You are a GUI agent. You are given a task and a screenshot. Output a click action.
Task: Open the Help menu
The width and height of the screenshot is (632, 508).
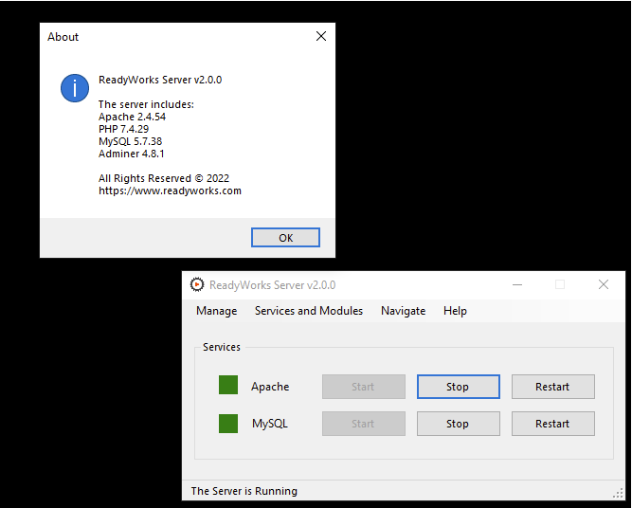click(455, 311)
